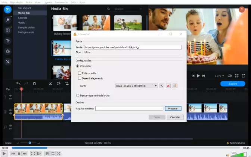
Task: Open VLC extended settings equalizer icon
Action: [39, 154]
